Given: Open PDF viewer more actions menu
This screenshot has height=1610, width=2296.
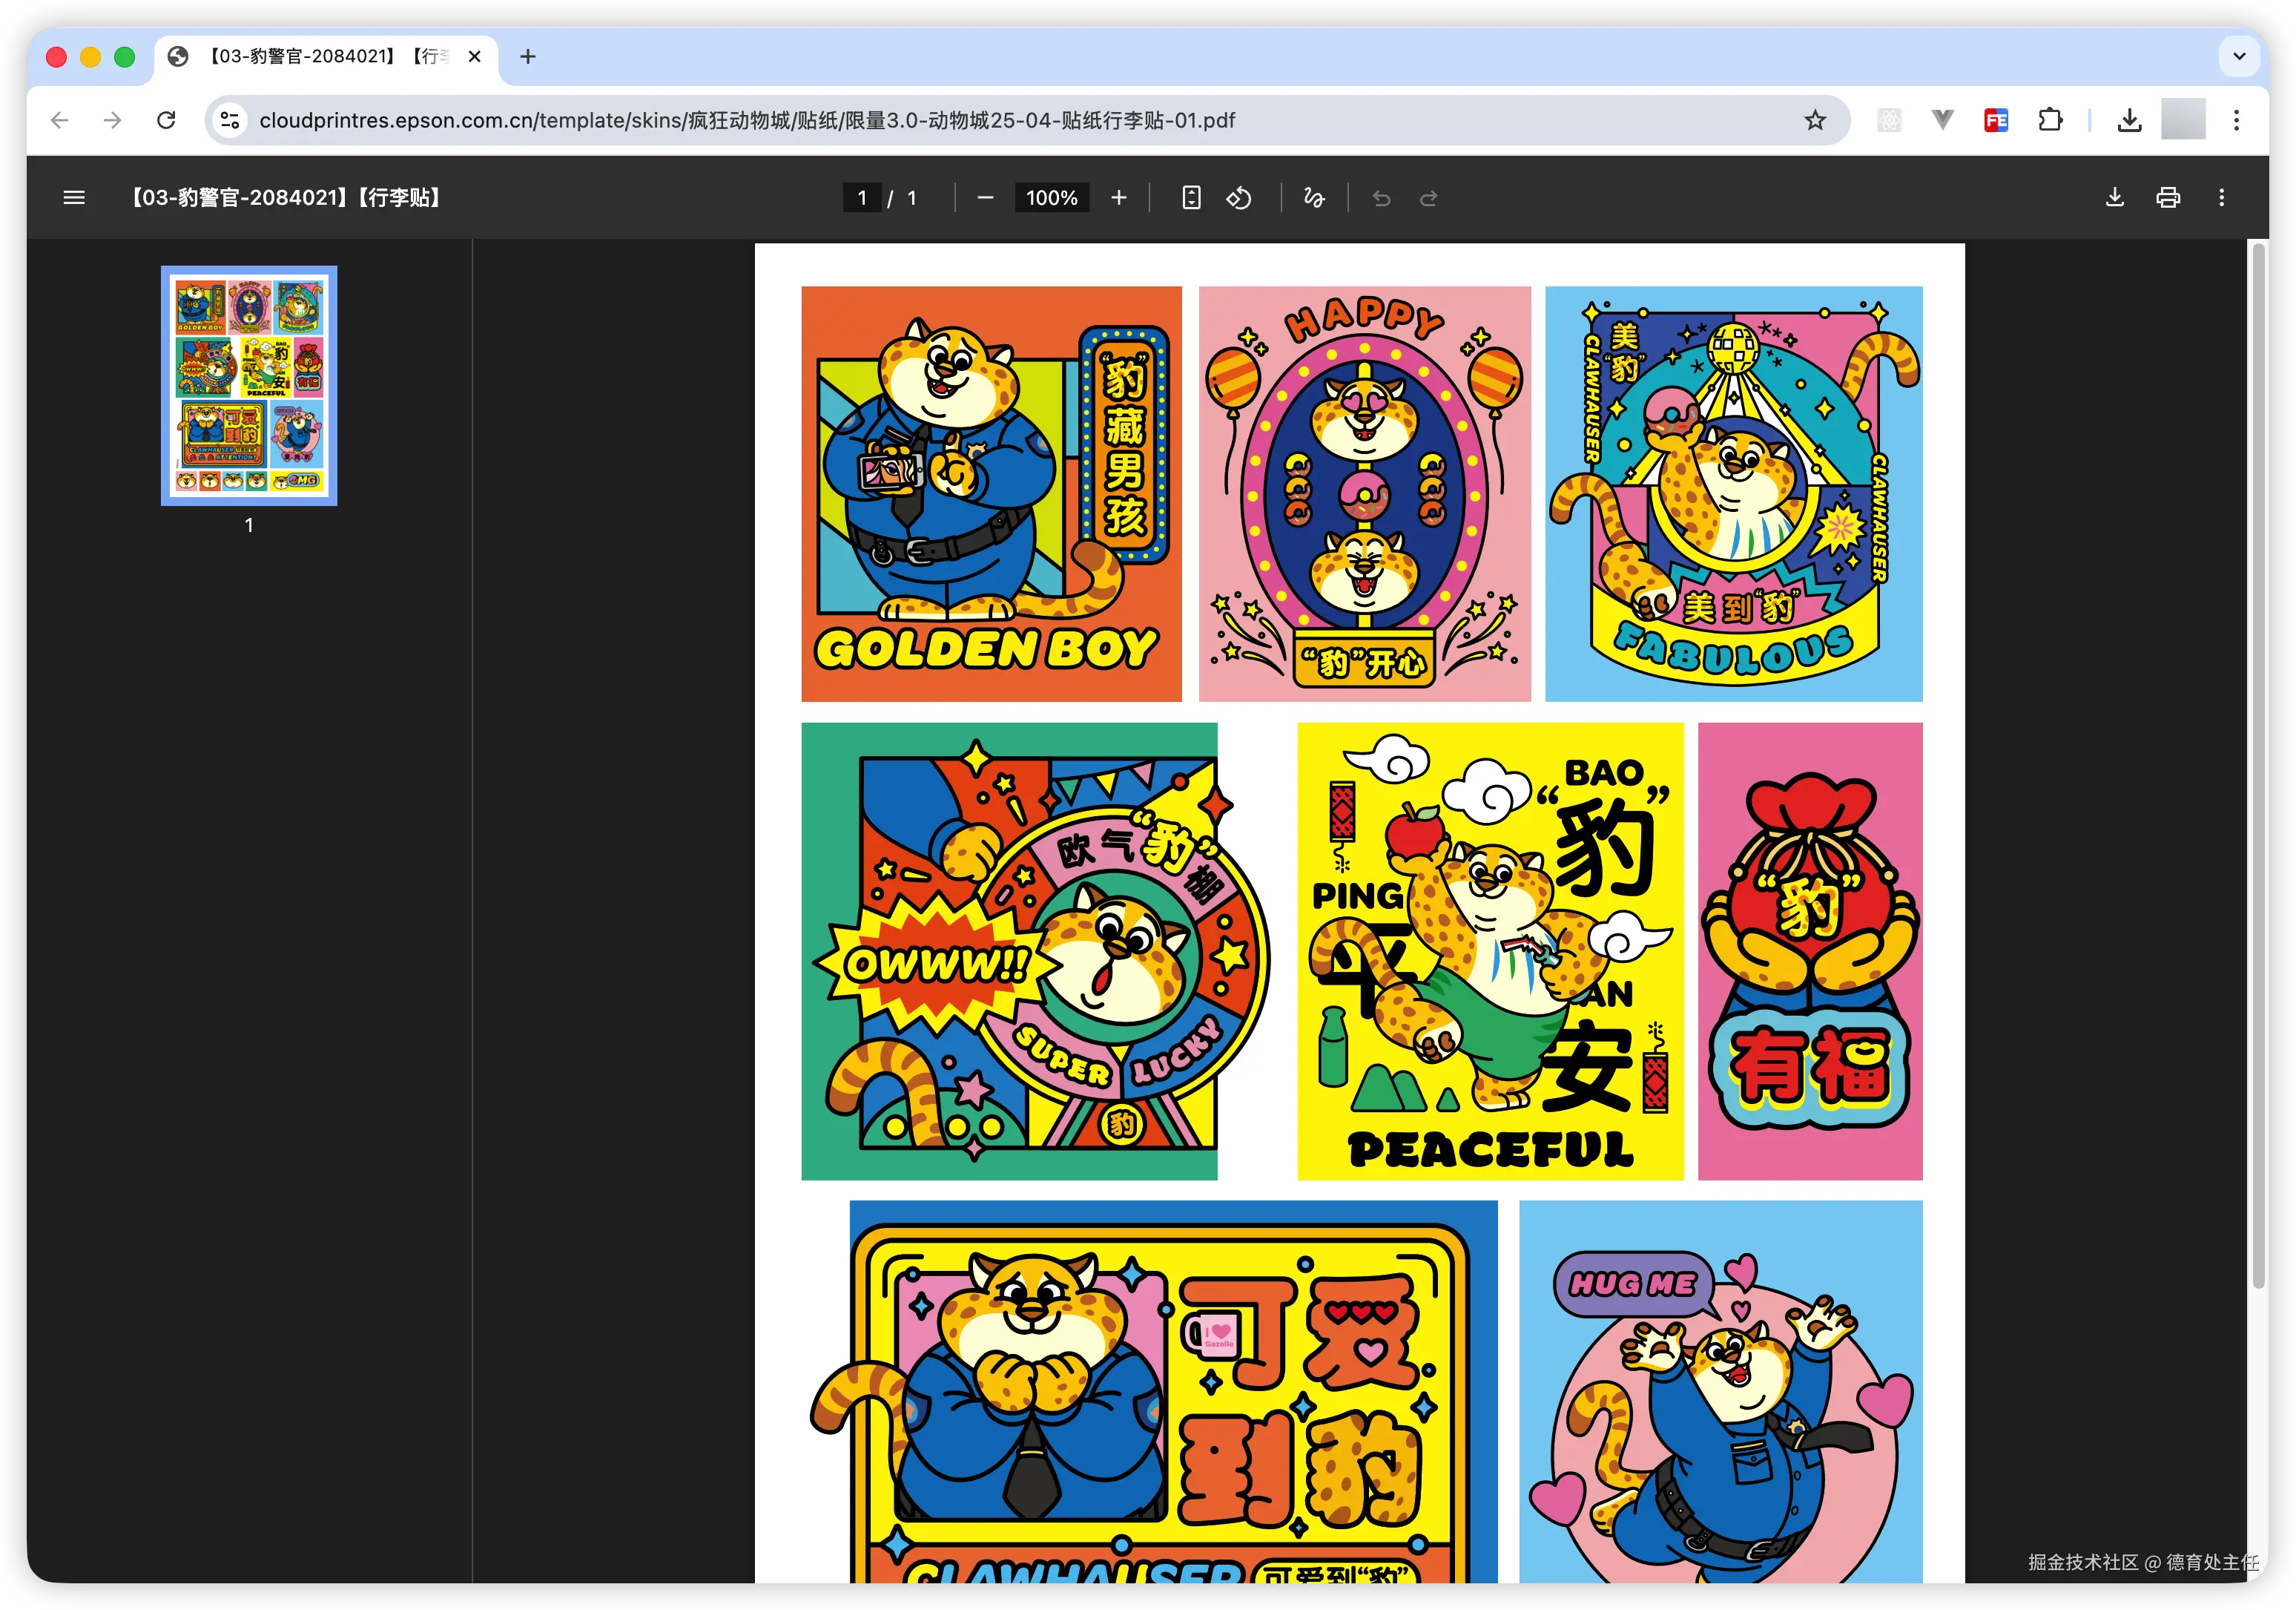Looking at the screenshot, I should pyautogui.click(x=2222, y=197).
